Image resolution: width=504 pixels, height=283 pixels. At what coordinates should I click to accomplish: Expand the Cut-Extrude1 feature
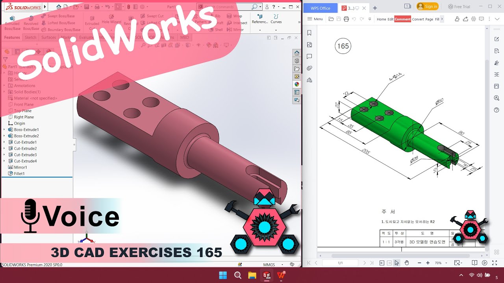4,142
